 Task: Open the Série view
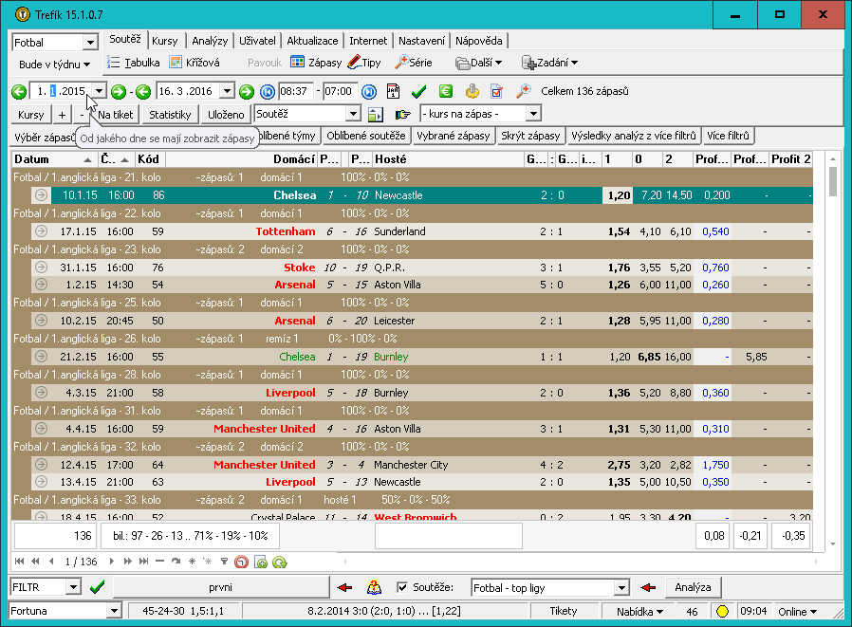[x=414, y=63]
